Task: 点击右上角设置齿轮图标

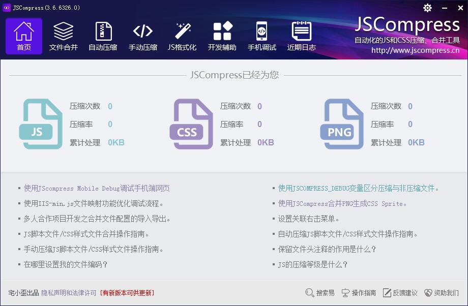Action: pyautogui.click(x=427, y=8)
